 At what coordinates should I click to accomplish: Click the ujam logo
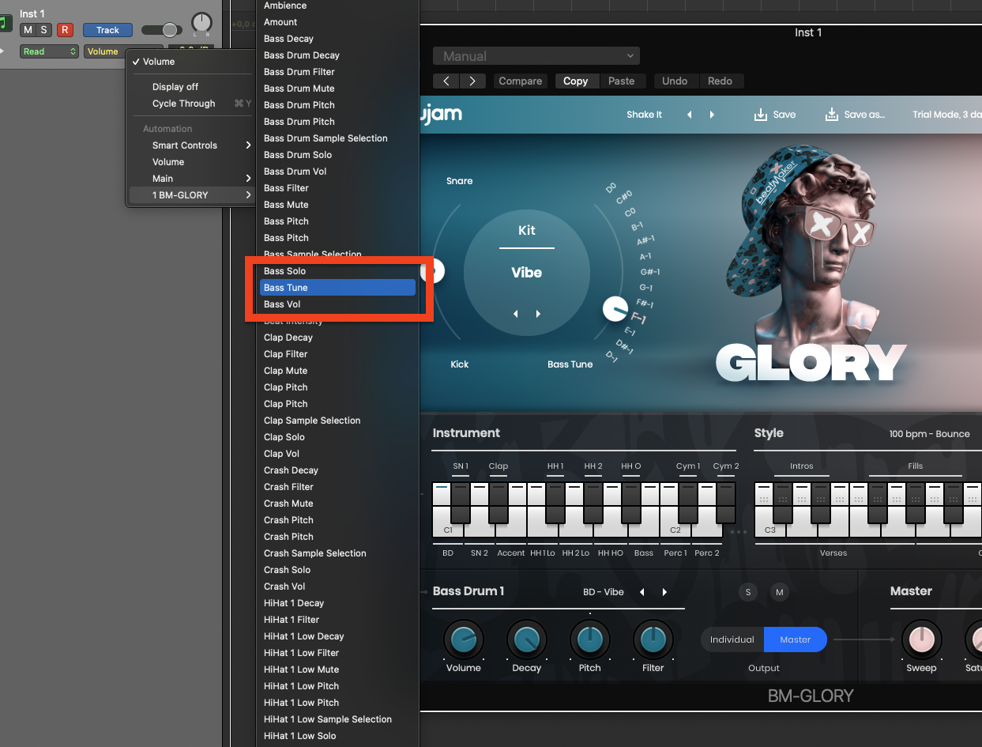click(440, 115)
